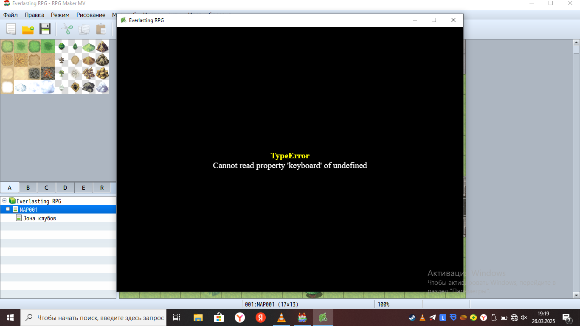Image resolution: width=580 pixels, height=326 pixels.
Task: Open the notification center icon
Action: pos(566,318)
